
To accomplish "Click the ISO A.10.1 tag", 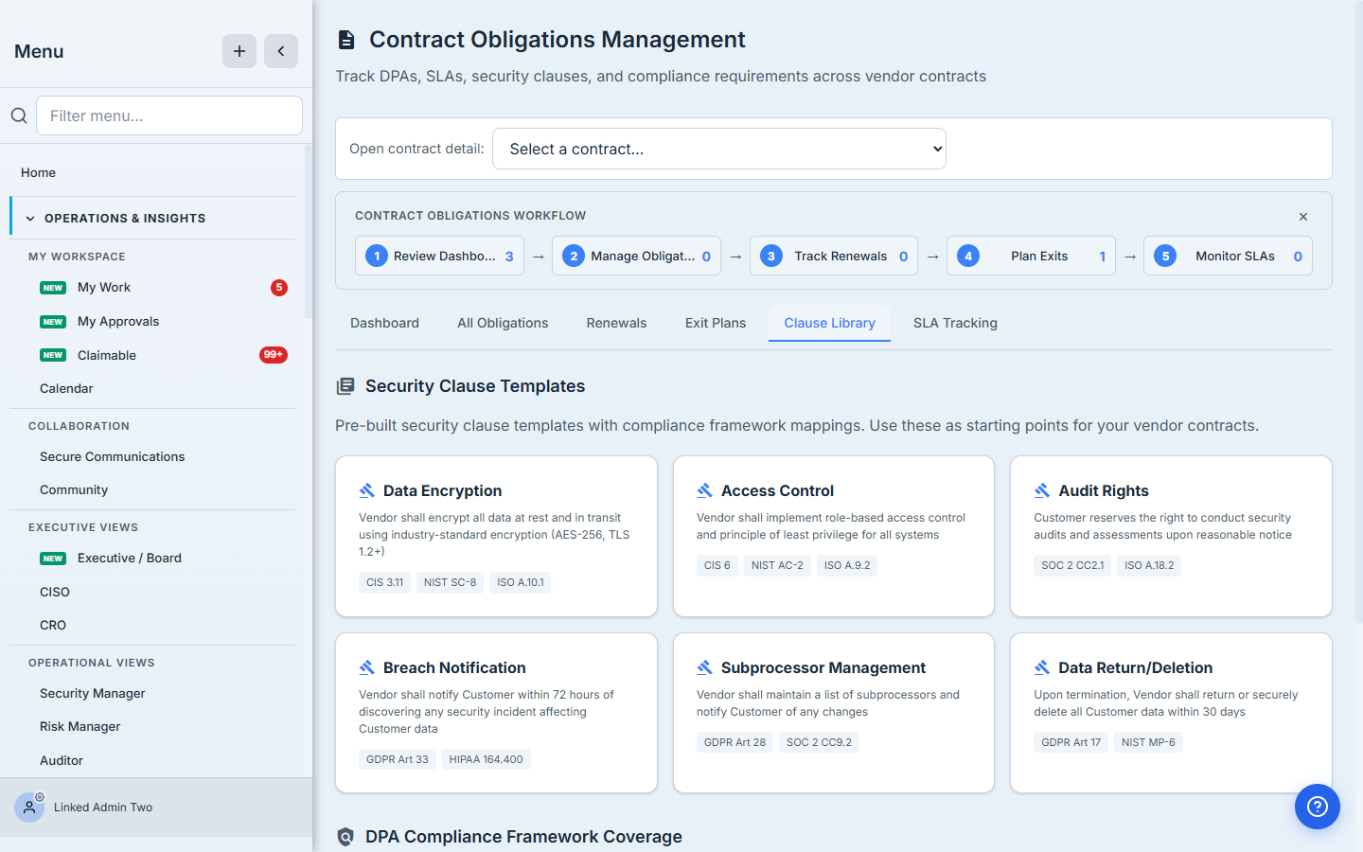I will (521, 582).
